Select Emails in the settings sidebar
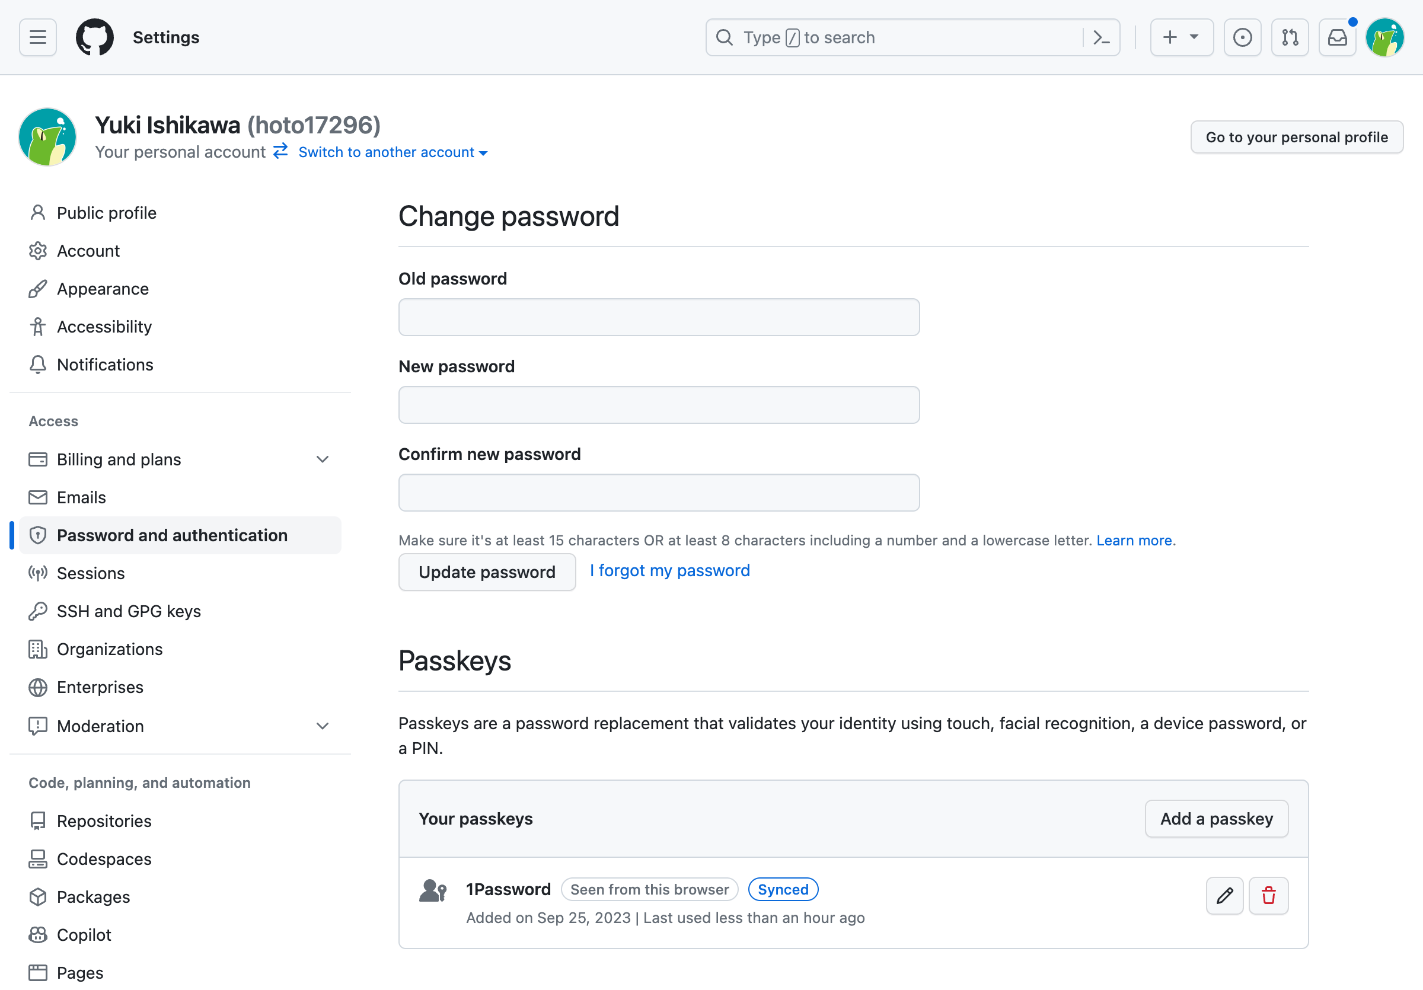The height and width of the screenshot is (990, 1423). (x=81, y=497)
